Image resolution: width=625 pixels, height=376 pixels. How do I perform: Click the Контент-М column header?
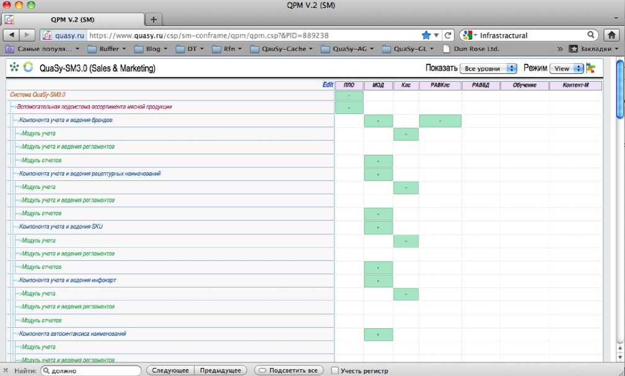pyautogui.click(x=575, y=85)
